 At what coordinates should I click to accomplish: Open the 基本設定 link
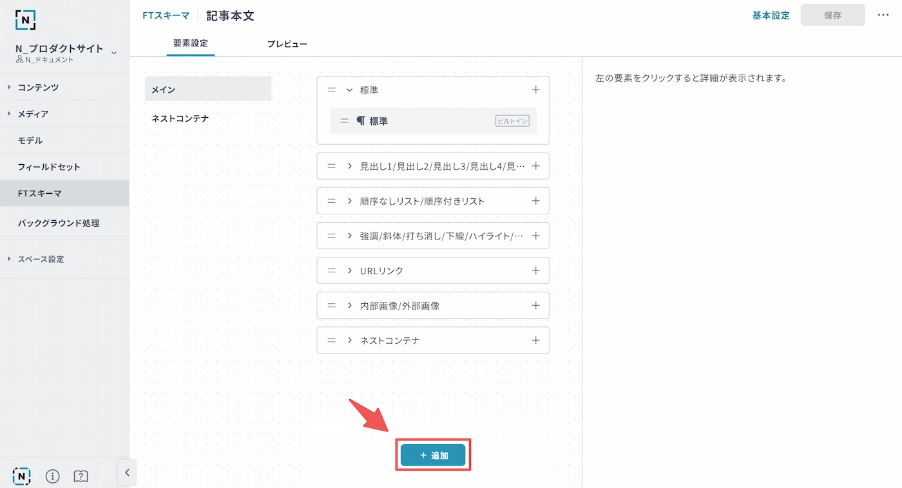pos(771,15)
